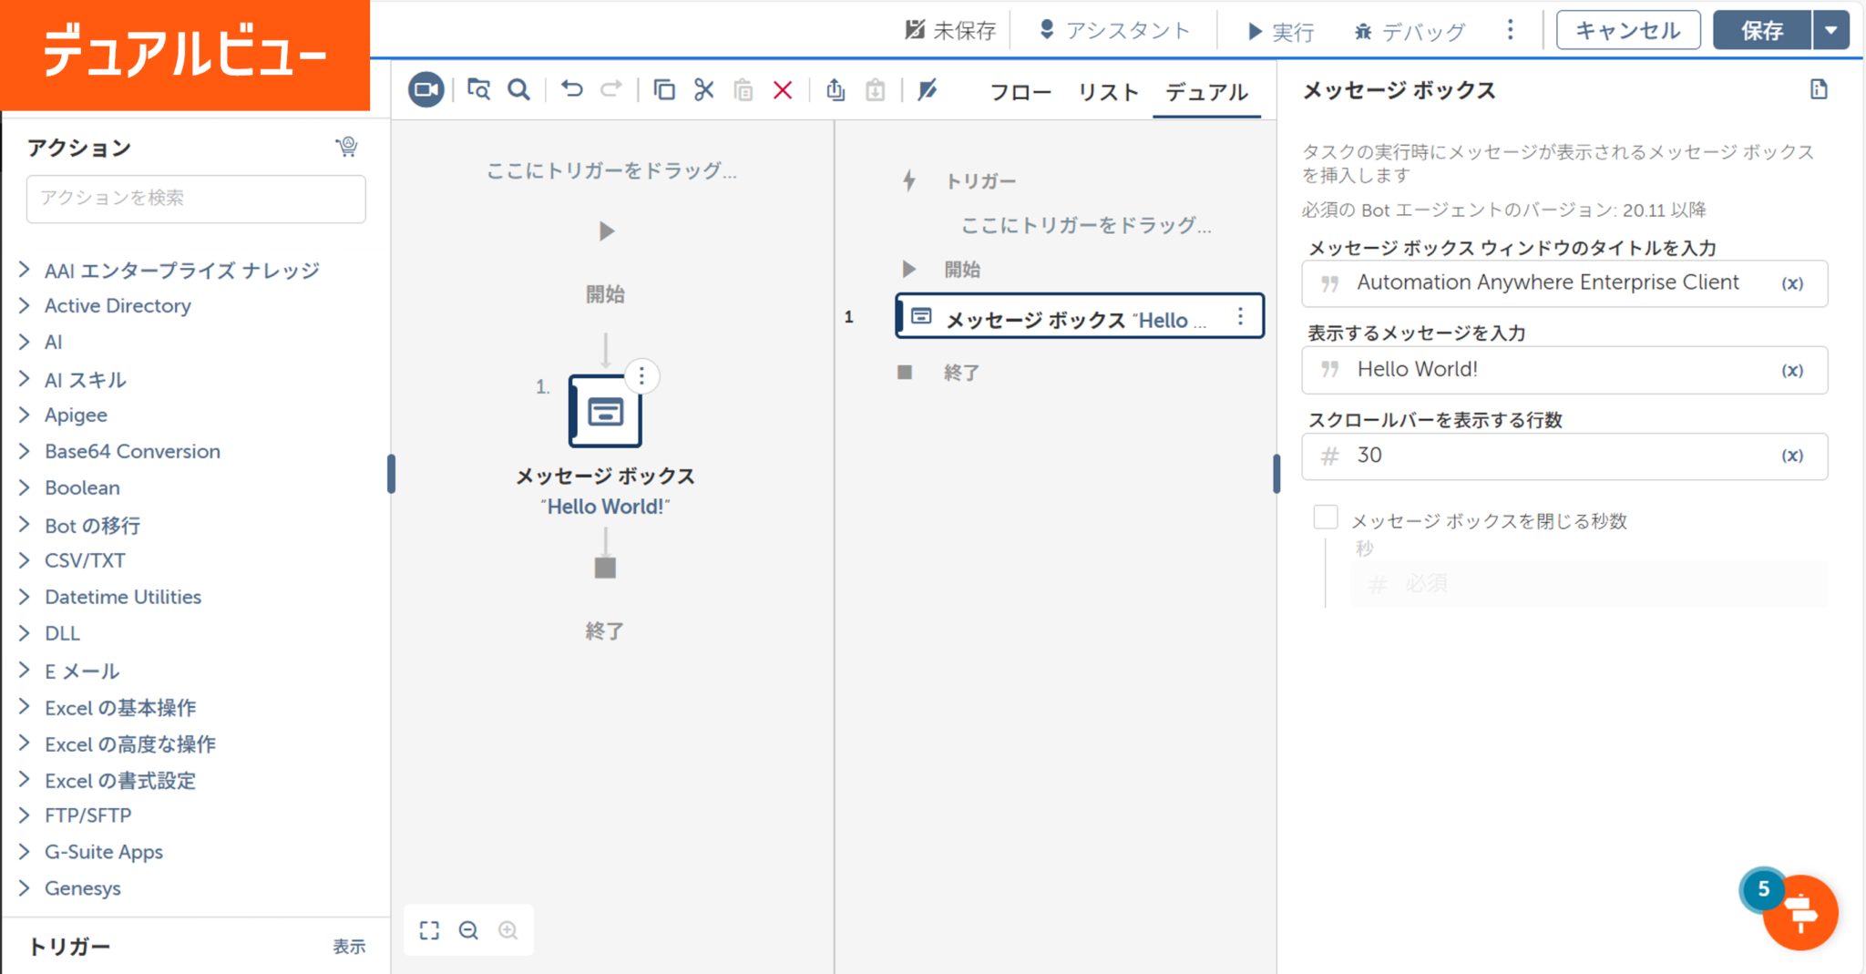Click the fit-to-screen icon at canvas bottom
The image size is (1866, 974).
point(429,929)
